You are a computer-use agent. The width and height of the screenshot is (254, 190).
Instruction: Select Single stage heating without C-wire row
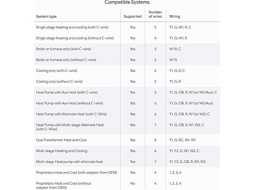pyautogui.click(x=127, y=38)
